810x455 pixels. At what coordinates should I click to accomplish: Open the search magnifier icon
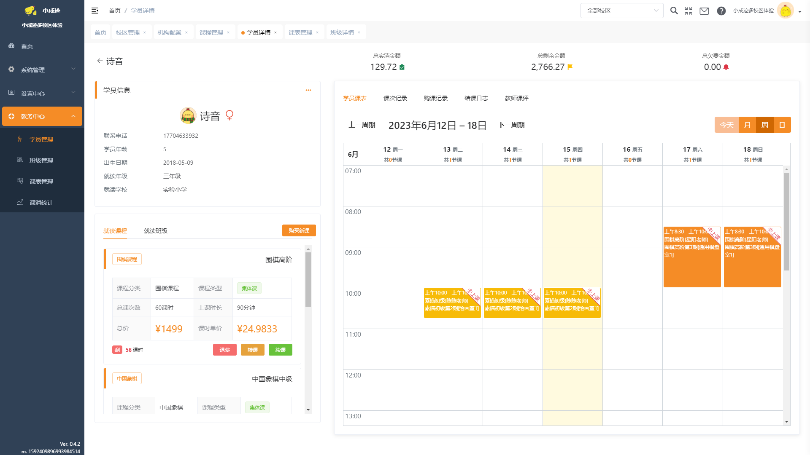(674, 11)
